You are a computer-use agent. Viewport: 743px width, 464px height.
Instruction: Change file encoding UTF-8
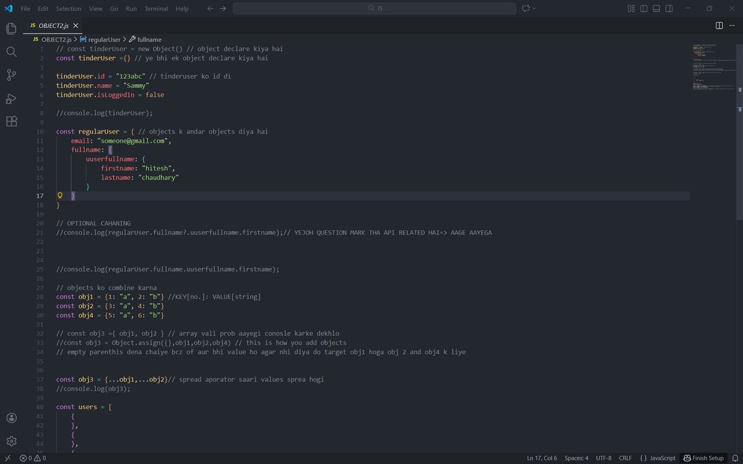coord(604,458)
